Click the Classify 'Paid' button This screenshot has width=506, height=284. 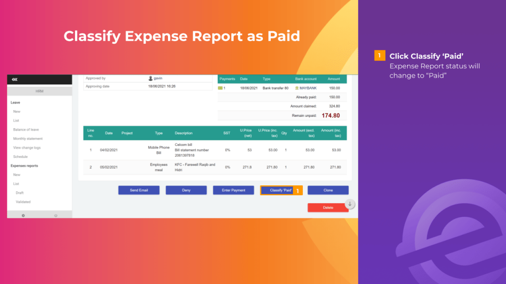coord(278,190)
